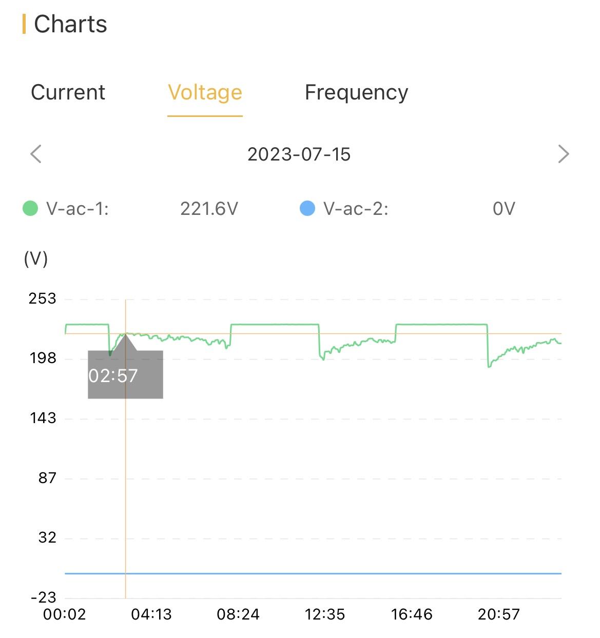The height and width of the screenshot is (638, 600).
Task: Click the 20:57 time axis label
Action: click(499, 614)
